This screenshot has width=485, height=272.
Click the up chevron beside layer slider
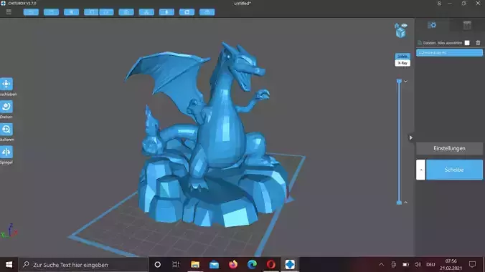(405, 203)
